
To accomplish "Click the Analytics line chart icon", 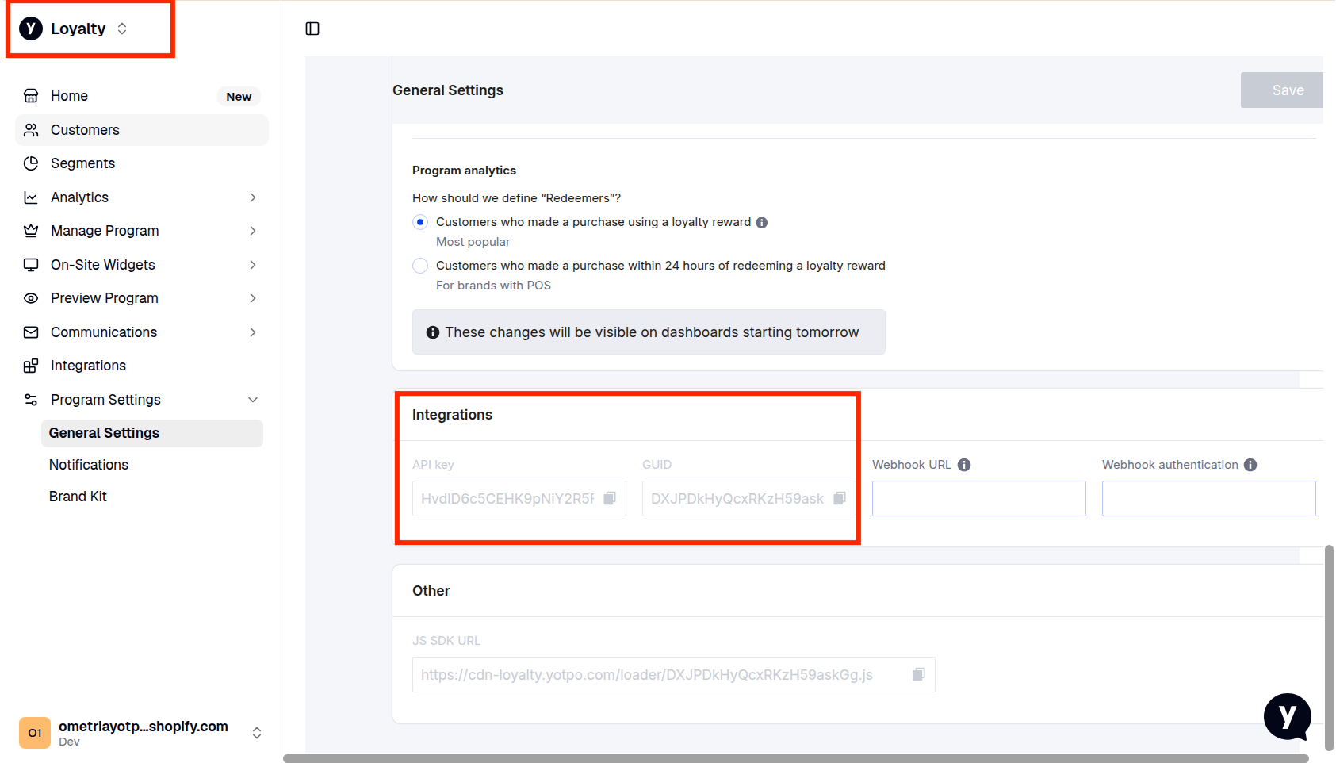I will click(31, 197).
